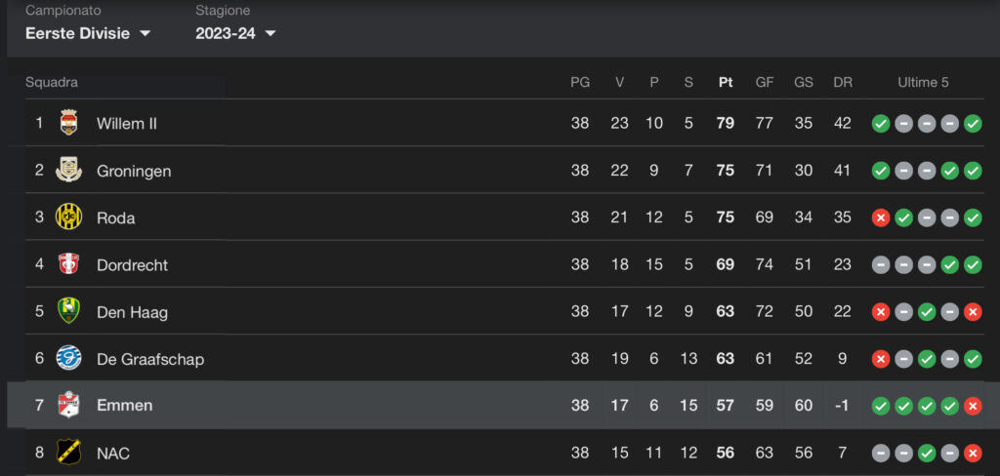
Task: Click the Groningen club crest
Action: tap(68, 170)
